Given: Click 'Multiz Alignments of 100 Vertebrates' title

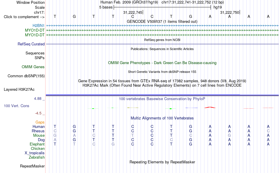Looking at the screenshot, I should (162, 118).
